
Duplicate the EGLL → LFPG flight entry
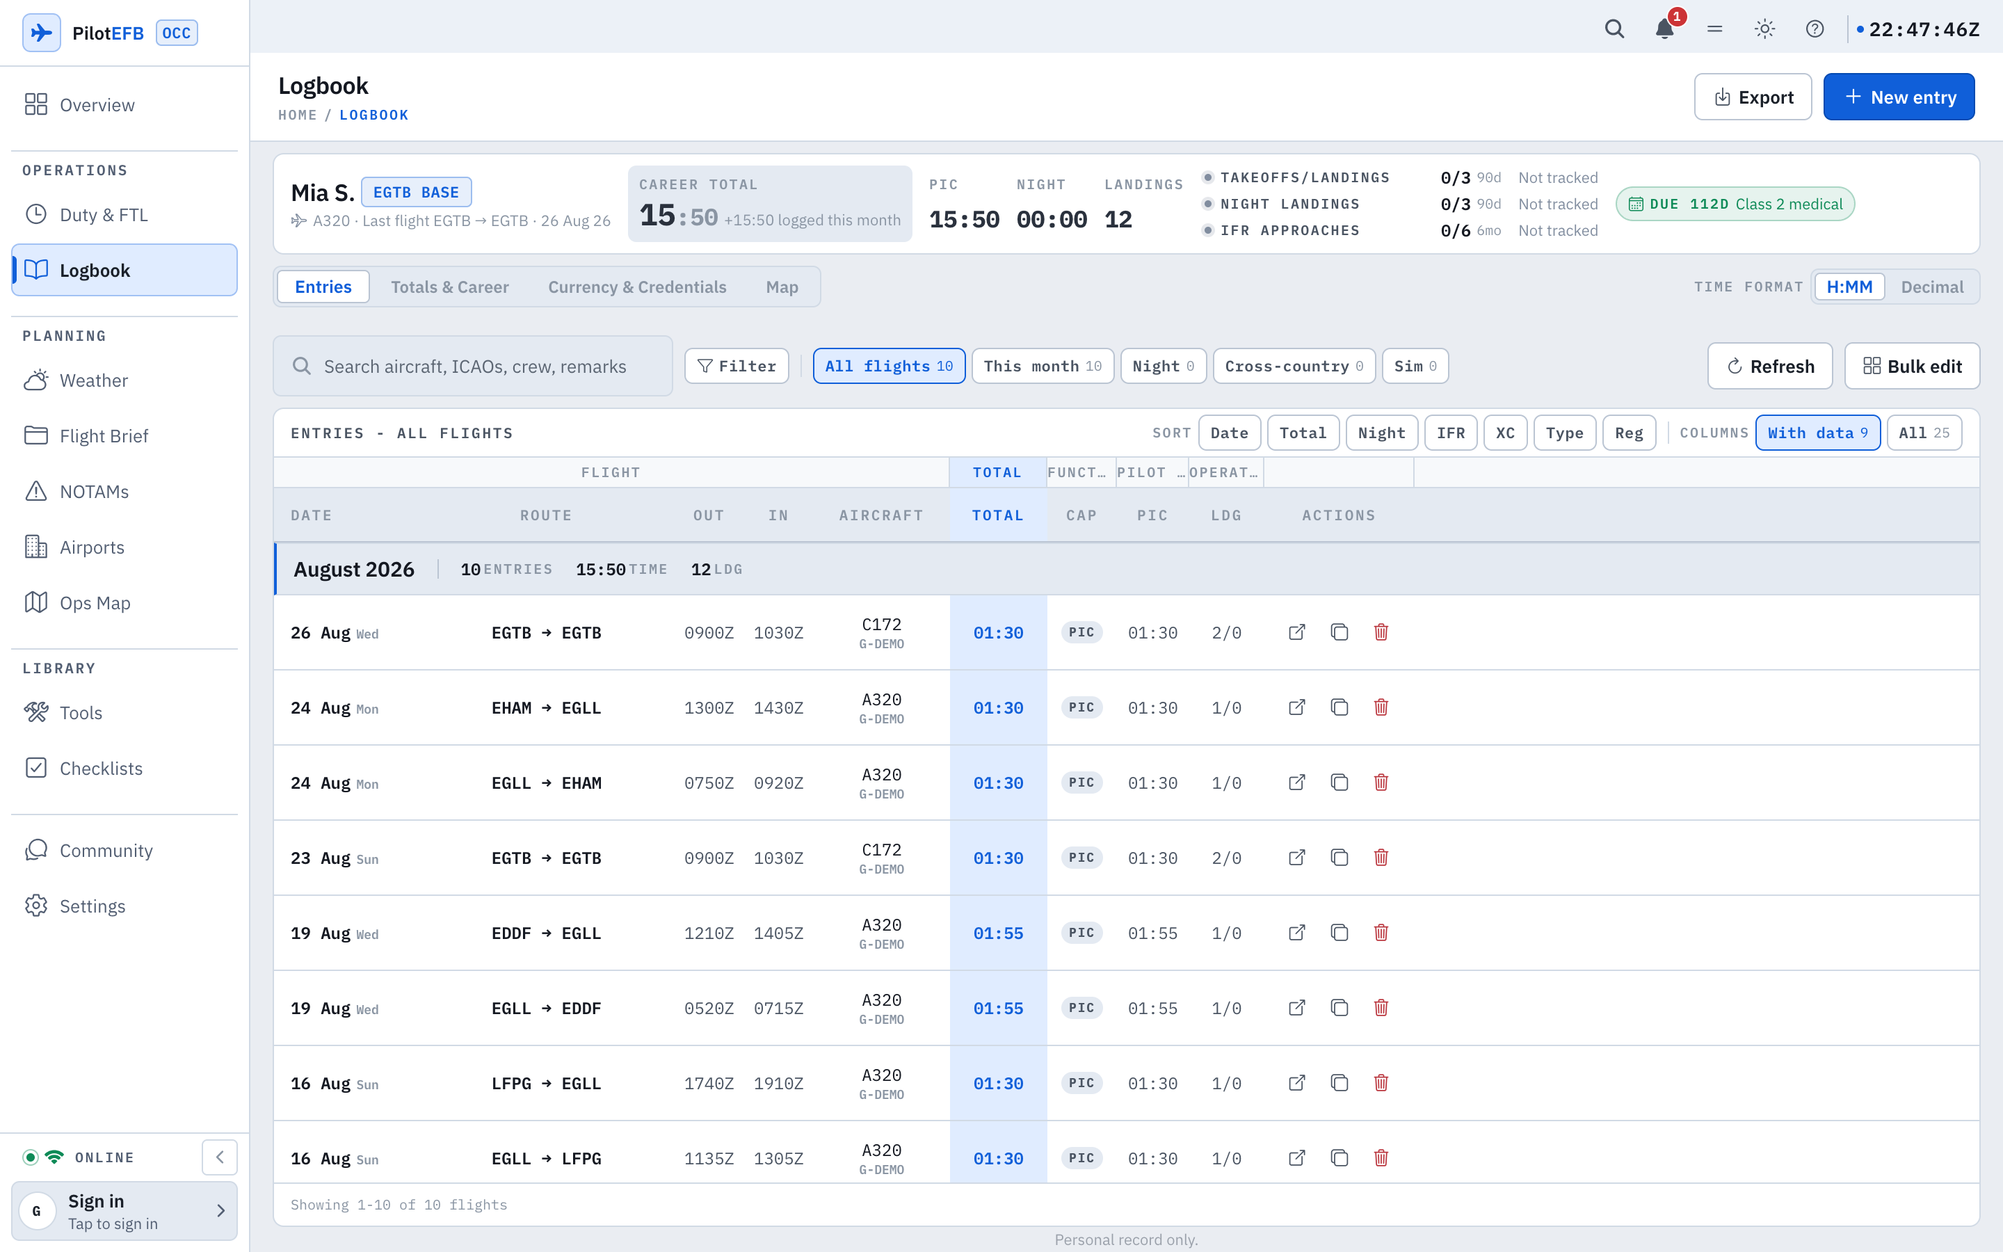click(1340, 1158)
